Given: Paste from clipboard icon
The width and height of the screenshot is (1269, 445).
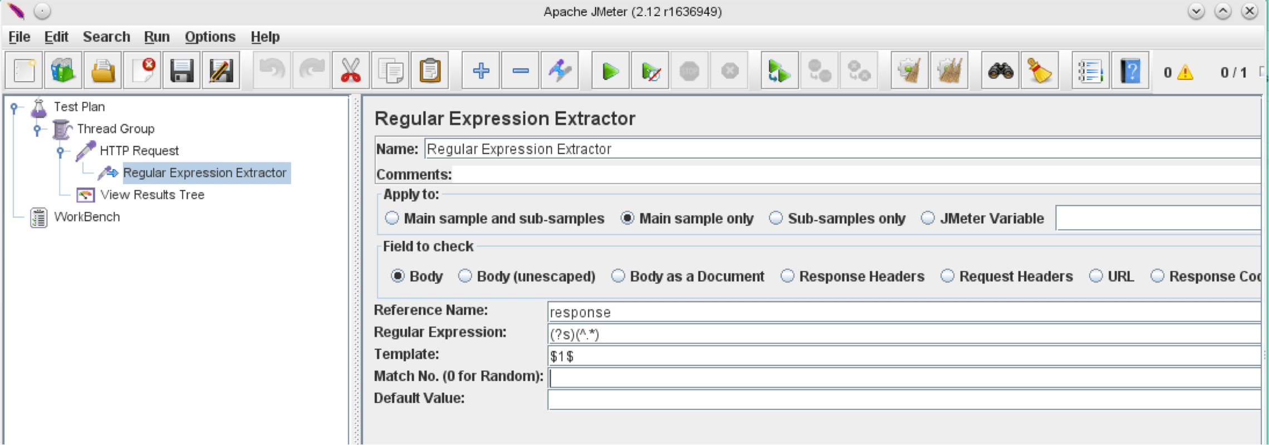Looking at the screenshot, I should point(430,71).
